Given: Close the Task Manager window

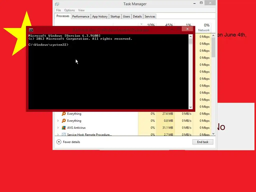Looking at the screenshot, I should point(210,3).
